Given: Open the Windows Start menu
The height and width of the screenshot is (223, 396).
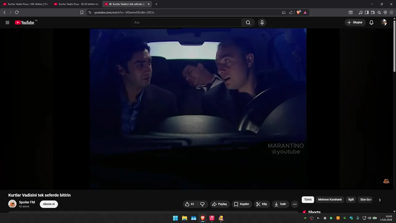Looking at the screenshot, I should pos(175,218).
